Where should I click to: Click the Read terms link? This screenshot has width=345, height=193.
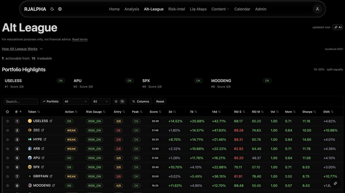pos(80,39)
